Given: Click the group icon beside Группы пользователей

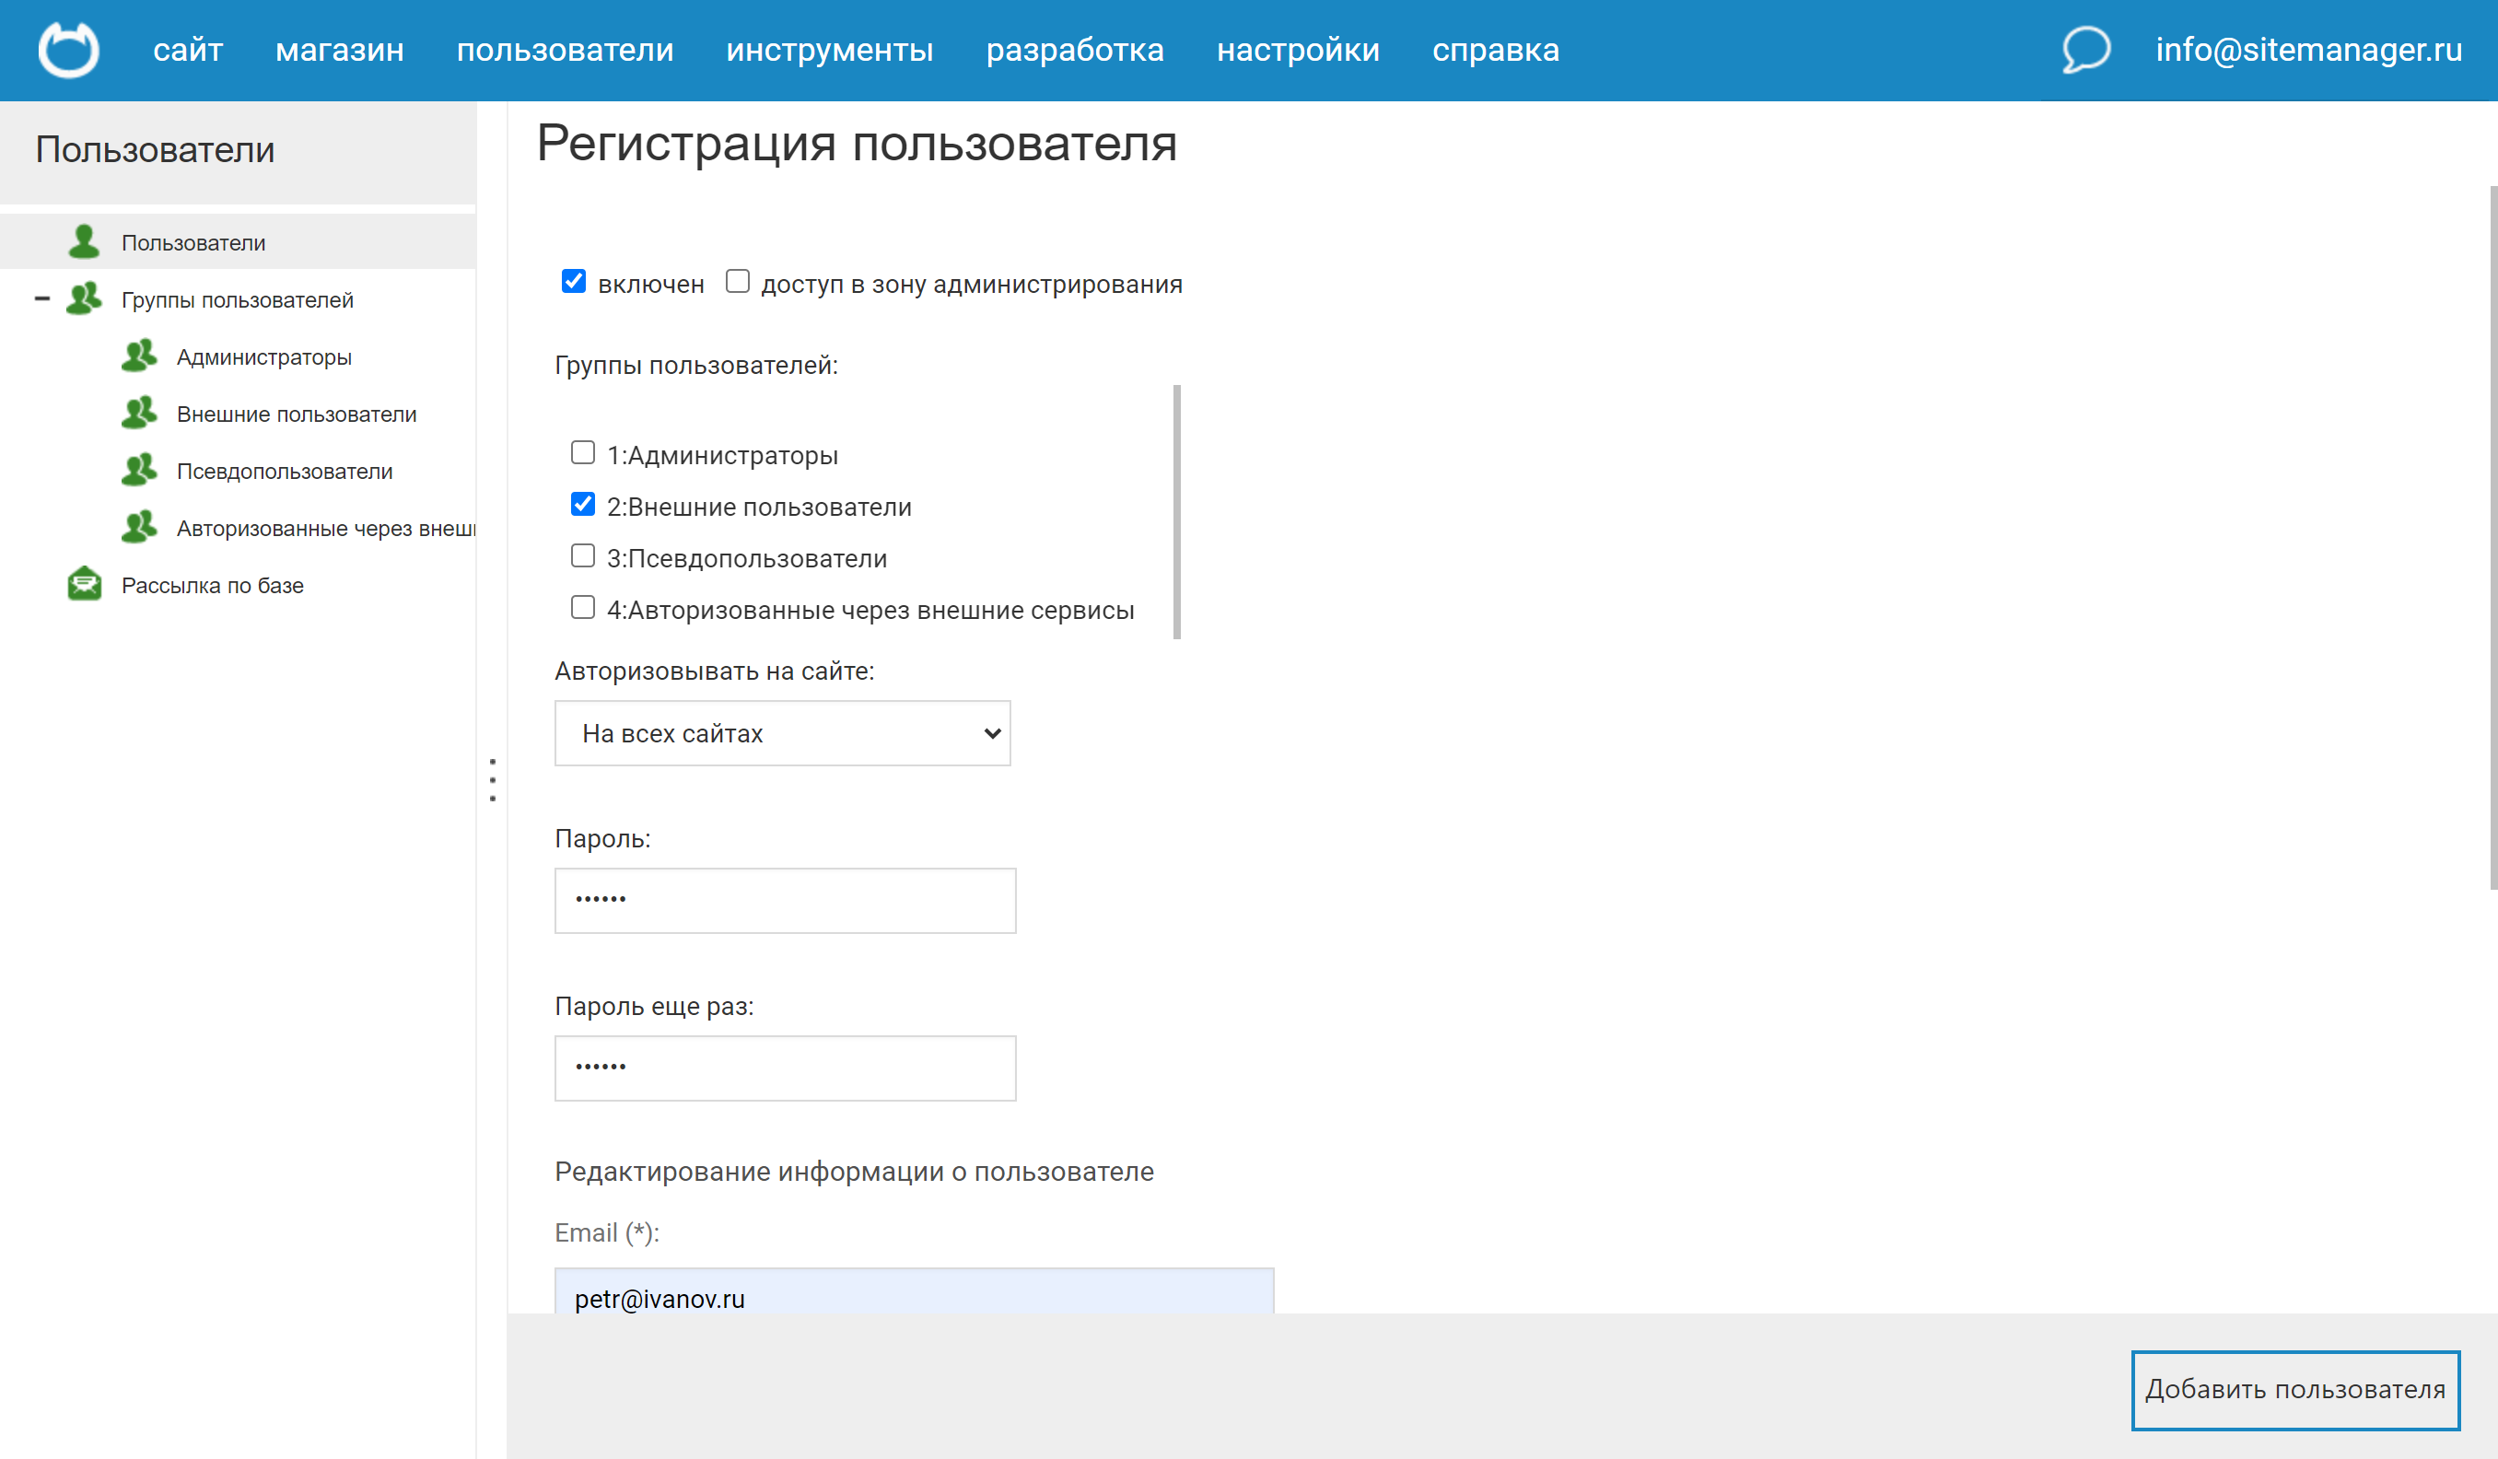Looking at the screenshot, I should click(83, 298).
